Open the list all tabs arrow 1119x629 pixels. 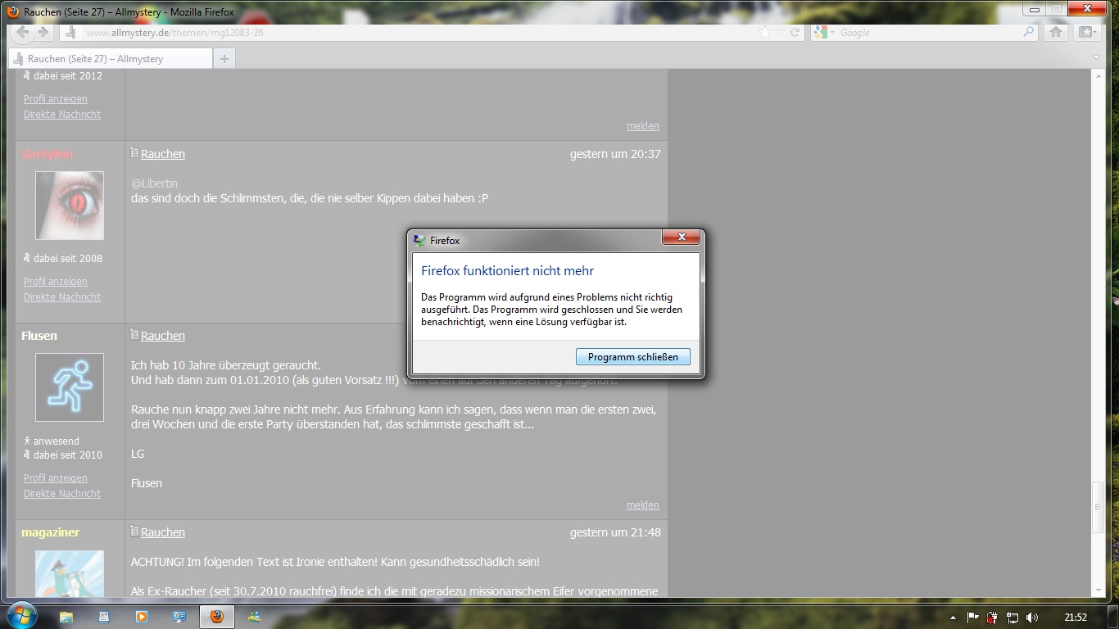pyautogui.click(x=1098, y=58)
